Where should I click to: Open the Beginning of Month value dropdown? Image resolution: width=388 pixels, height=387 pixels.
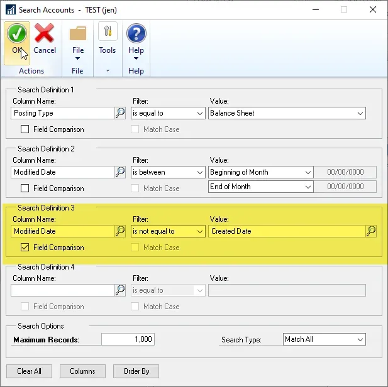coord(308,172)
